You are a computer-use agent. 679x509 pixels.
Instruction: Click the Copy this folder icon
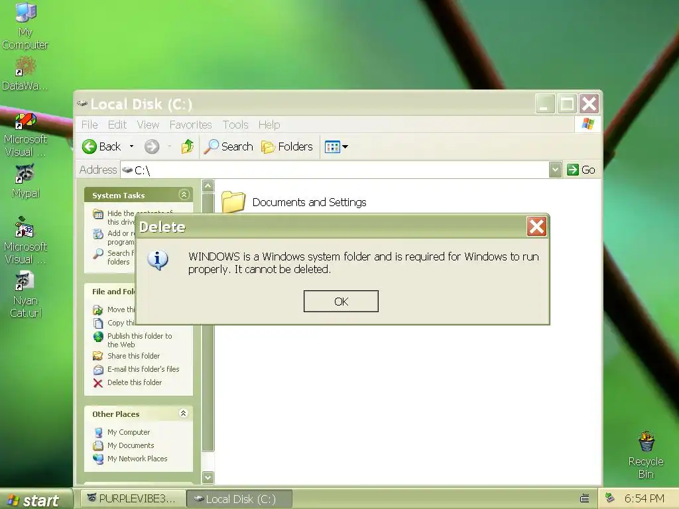tap(98, 323)
